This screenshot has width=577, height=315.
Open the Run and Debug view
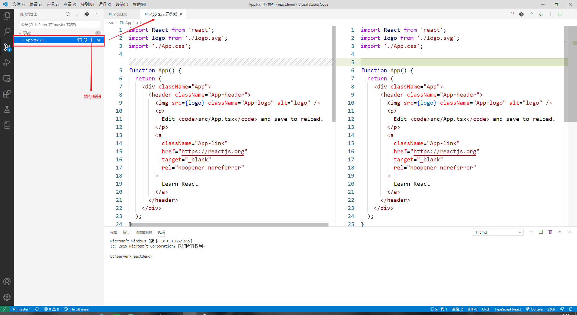point(7,63)
